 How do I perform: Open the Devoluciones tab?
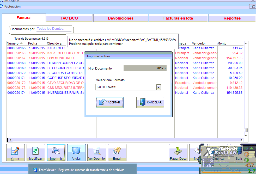(121, 18)
